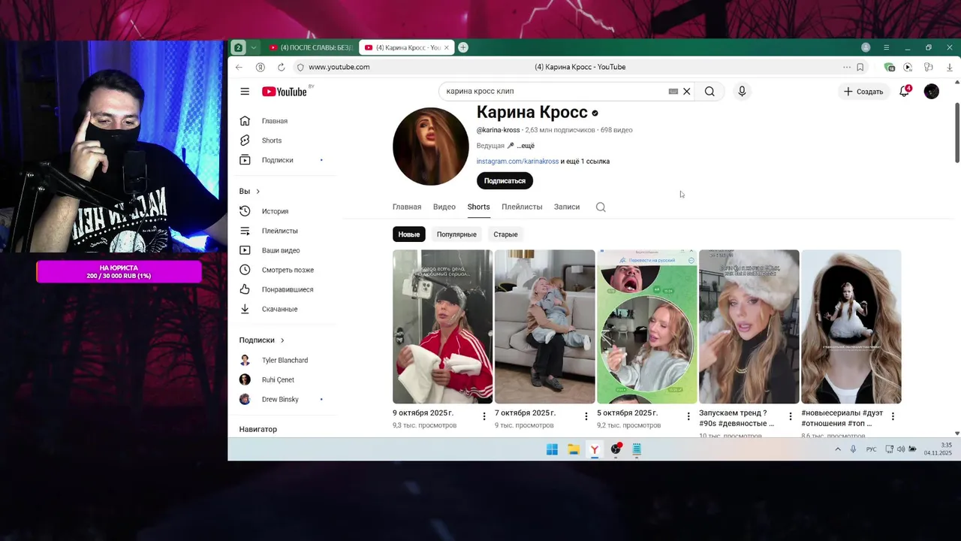Open channel Записи tab
Screen dimensions: 961x541
567,207
